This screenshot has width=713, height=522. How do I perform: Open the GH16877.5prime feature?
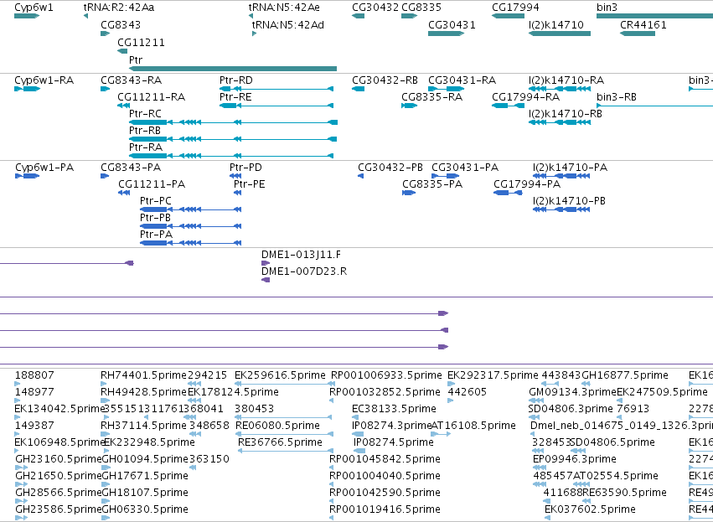click(x=586, y=384)
